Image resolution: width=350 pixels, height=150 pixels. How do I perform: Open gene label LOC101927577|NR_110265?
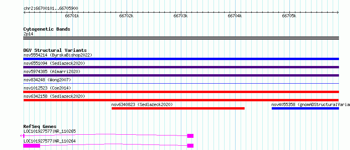50,131
